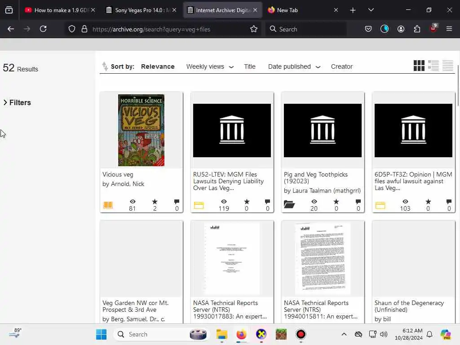The height and width of the screenshot is (345, 460).
Task: Close the Internet Archive tab
Action: coord(255,10)
